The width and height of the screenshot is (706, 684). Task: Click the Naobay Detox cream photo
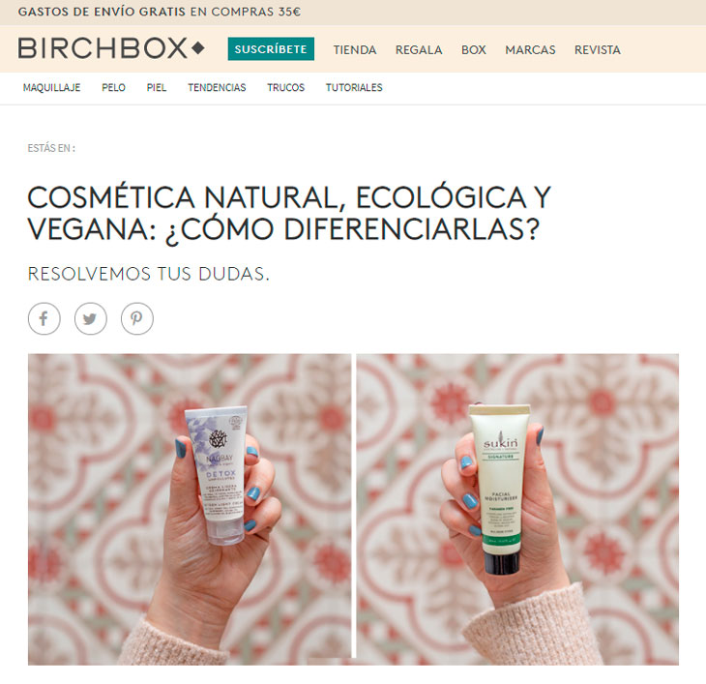click(190, 509)
